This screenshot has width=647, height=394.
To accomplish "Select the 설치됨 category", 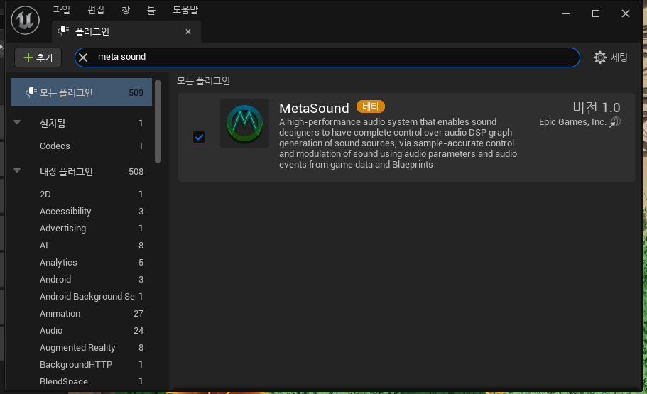I will 82,123.
